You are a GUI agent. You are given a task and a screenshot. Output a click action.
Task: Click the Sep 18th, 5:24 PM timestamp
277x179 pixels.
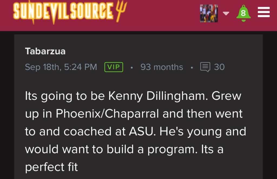(x=61, y=67)
